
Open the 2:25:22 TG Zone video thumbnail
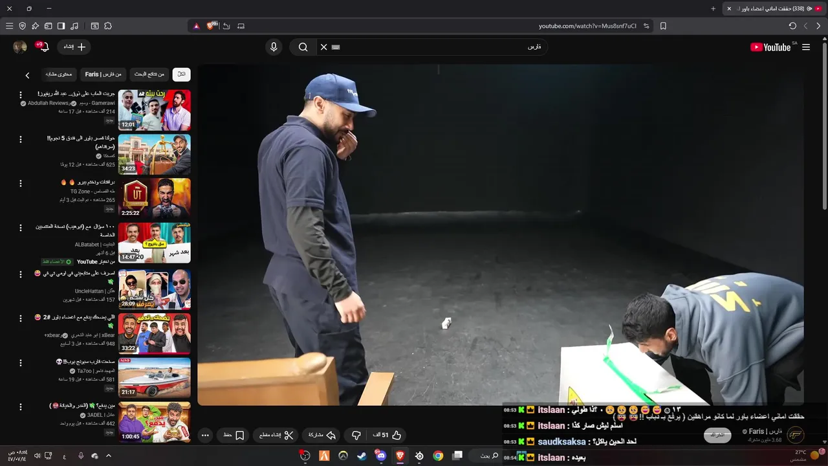pos(155,199)
